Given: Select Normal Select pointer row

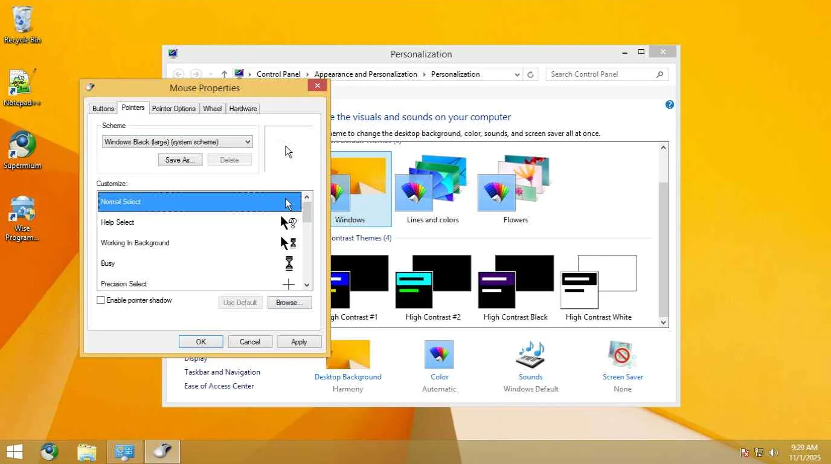Looking at the screenshot, I should coord(199,202).
